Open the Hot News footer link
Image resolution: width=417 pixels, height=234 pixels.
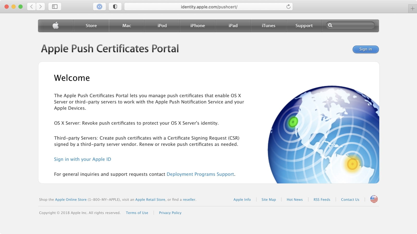(x=295, y=200)
